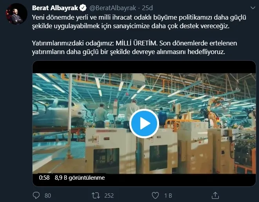The width and height of the screenshot is (259, 202).
Task: Retweet using the arrows icon
Action: pyautogui.click(x=96, y=196)
